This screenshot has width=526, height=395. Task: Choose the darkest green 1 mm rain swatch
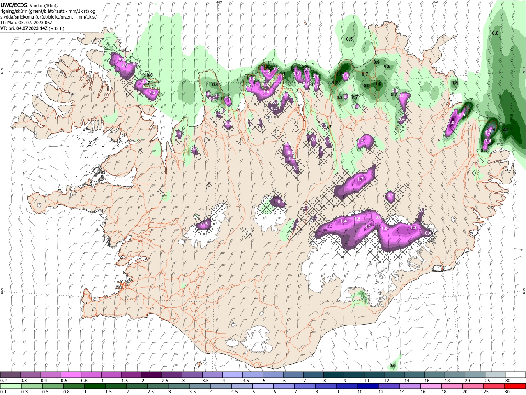click(x=95, y=386)
